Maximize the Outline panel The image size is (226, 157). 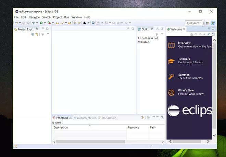(162, 29)
